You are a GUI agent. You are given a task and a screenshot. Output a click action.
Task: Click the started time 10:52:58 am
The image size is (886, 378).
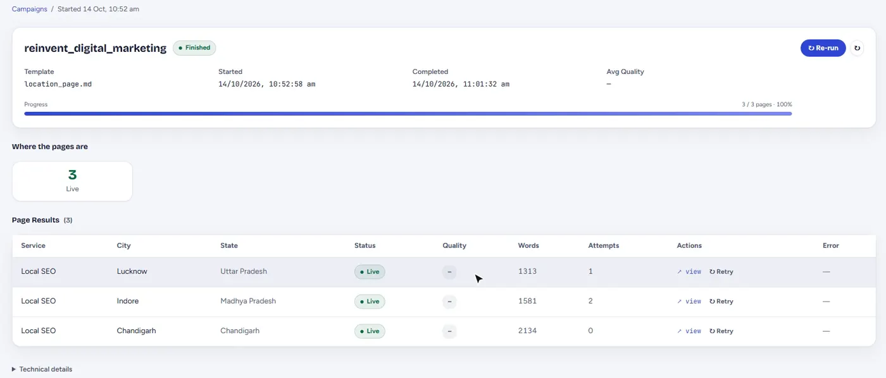tap(292, 83)
